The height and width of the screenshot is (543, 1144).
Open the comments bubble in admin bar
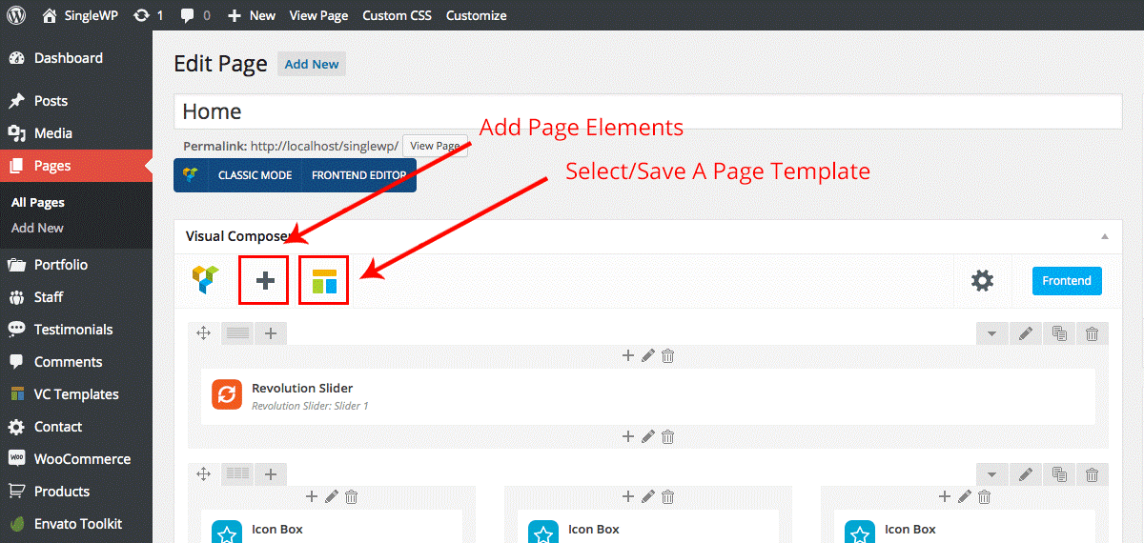195,15
